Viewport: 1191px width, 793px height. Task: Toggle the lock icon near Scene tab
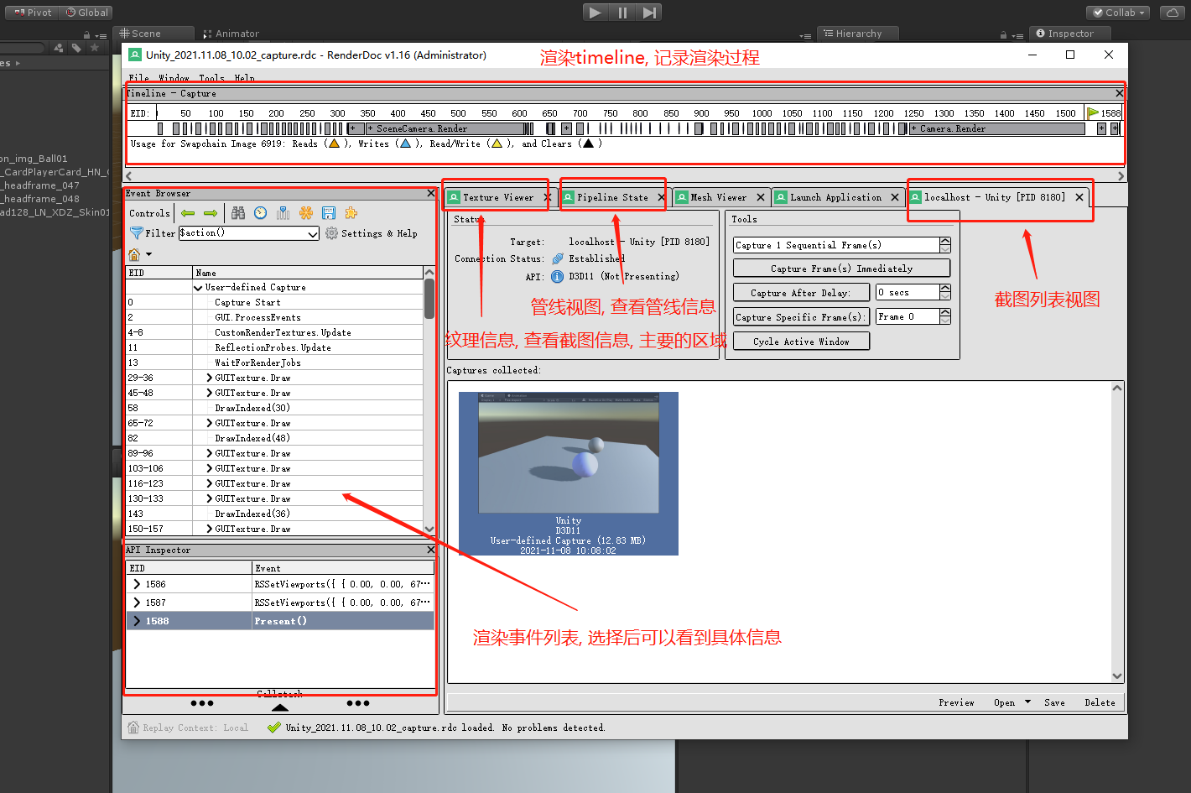click(86, 35)
